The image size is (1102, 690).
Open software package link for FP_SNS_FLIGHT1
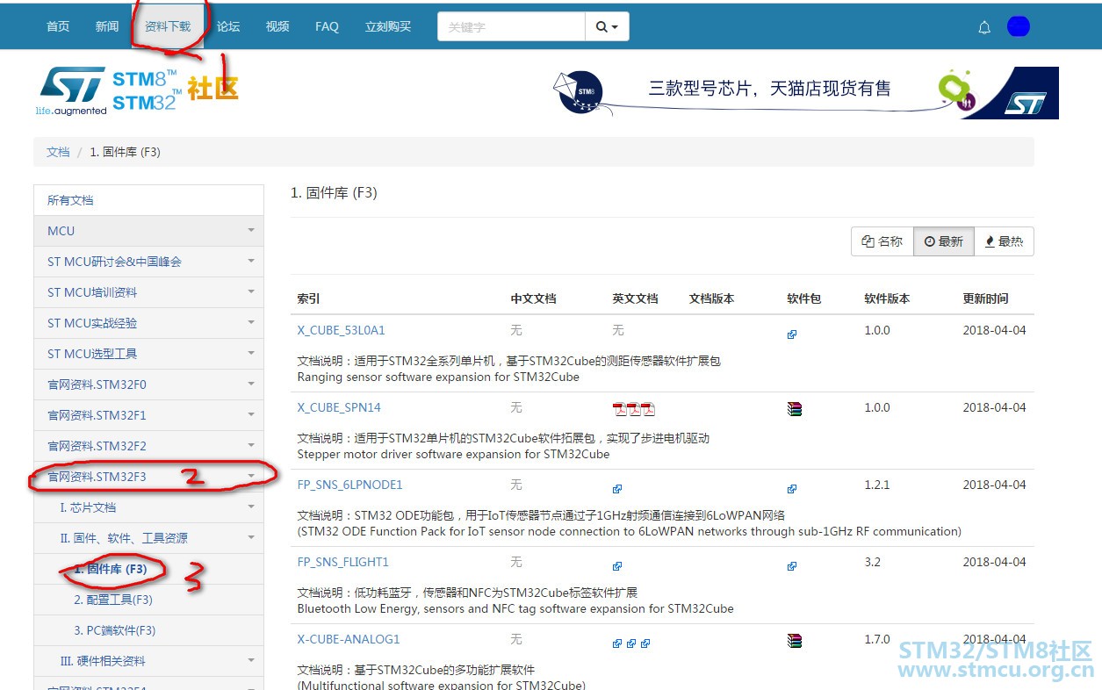pos(792,566)
